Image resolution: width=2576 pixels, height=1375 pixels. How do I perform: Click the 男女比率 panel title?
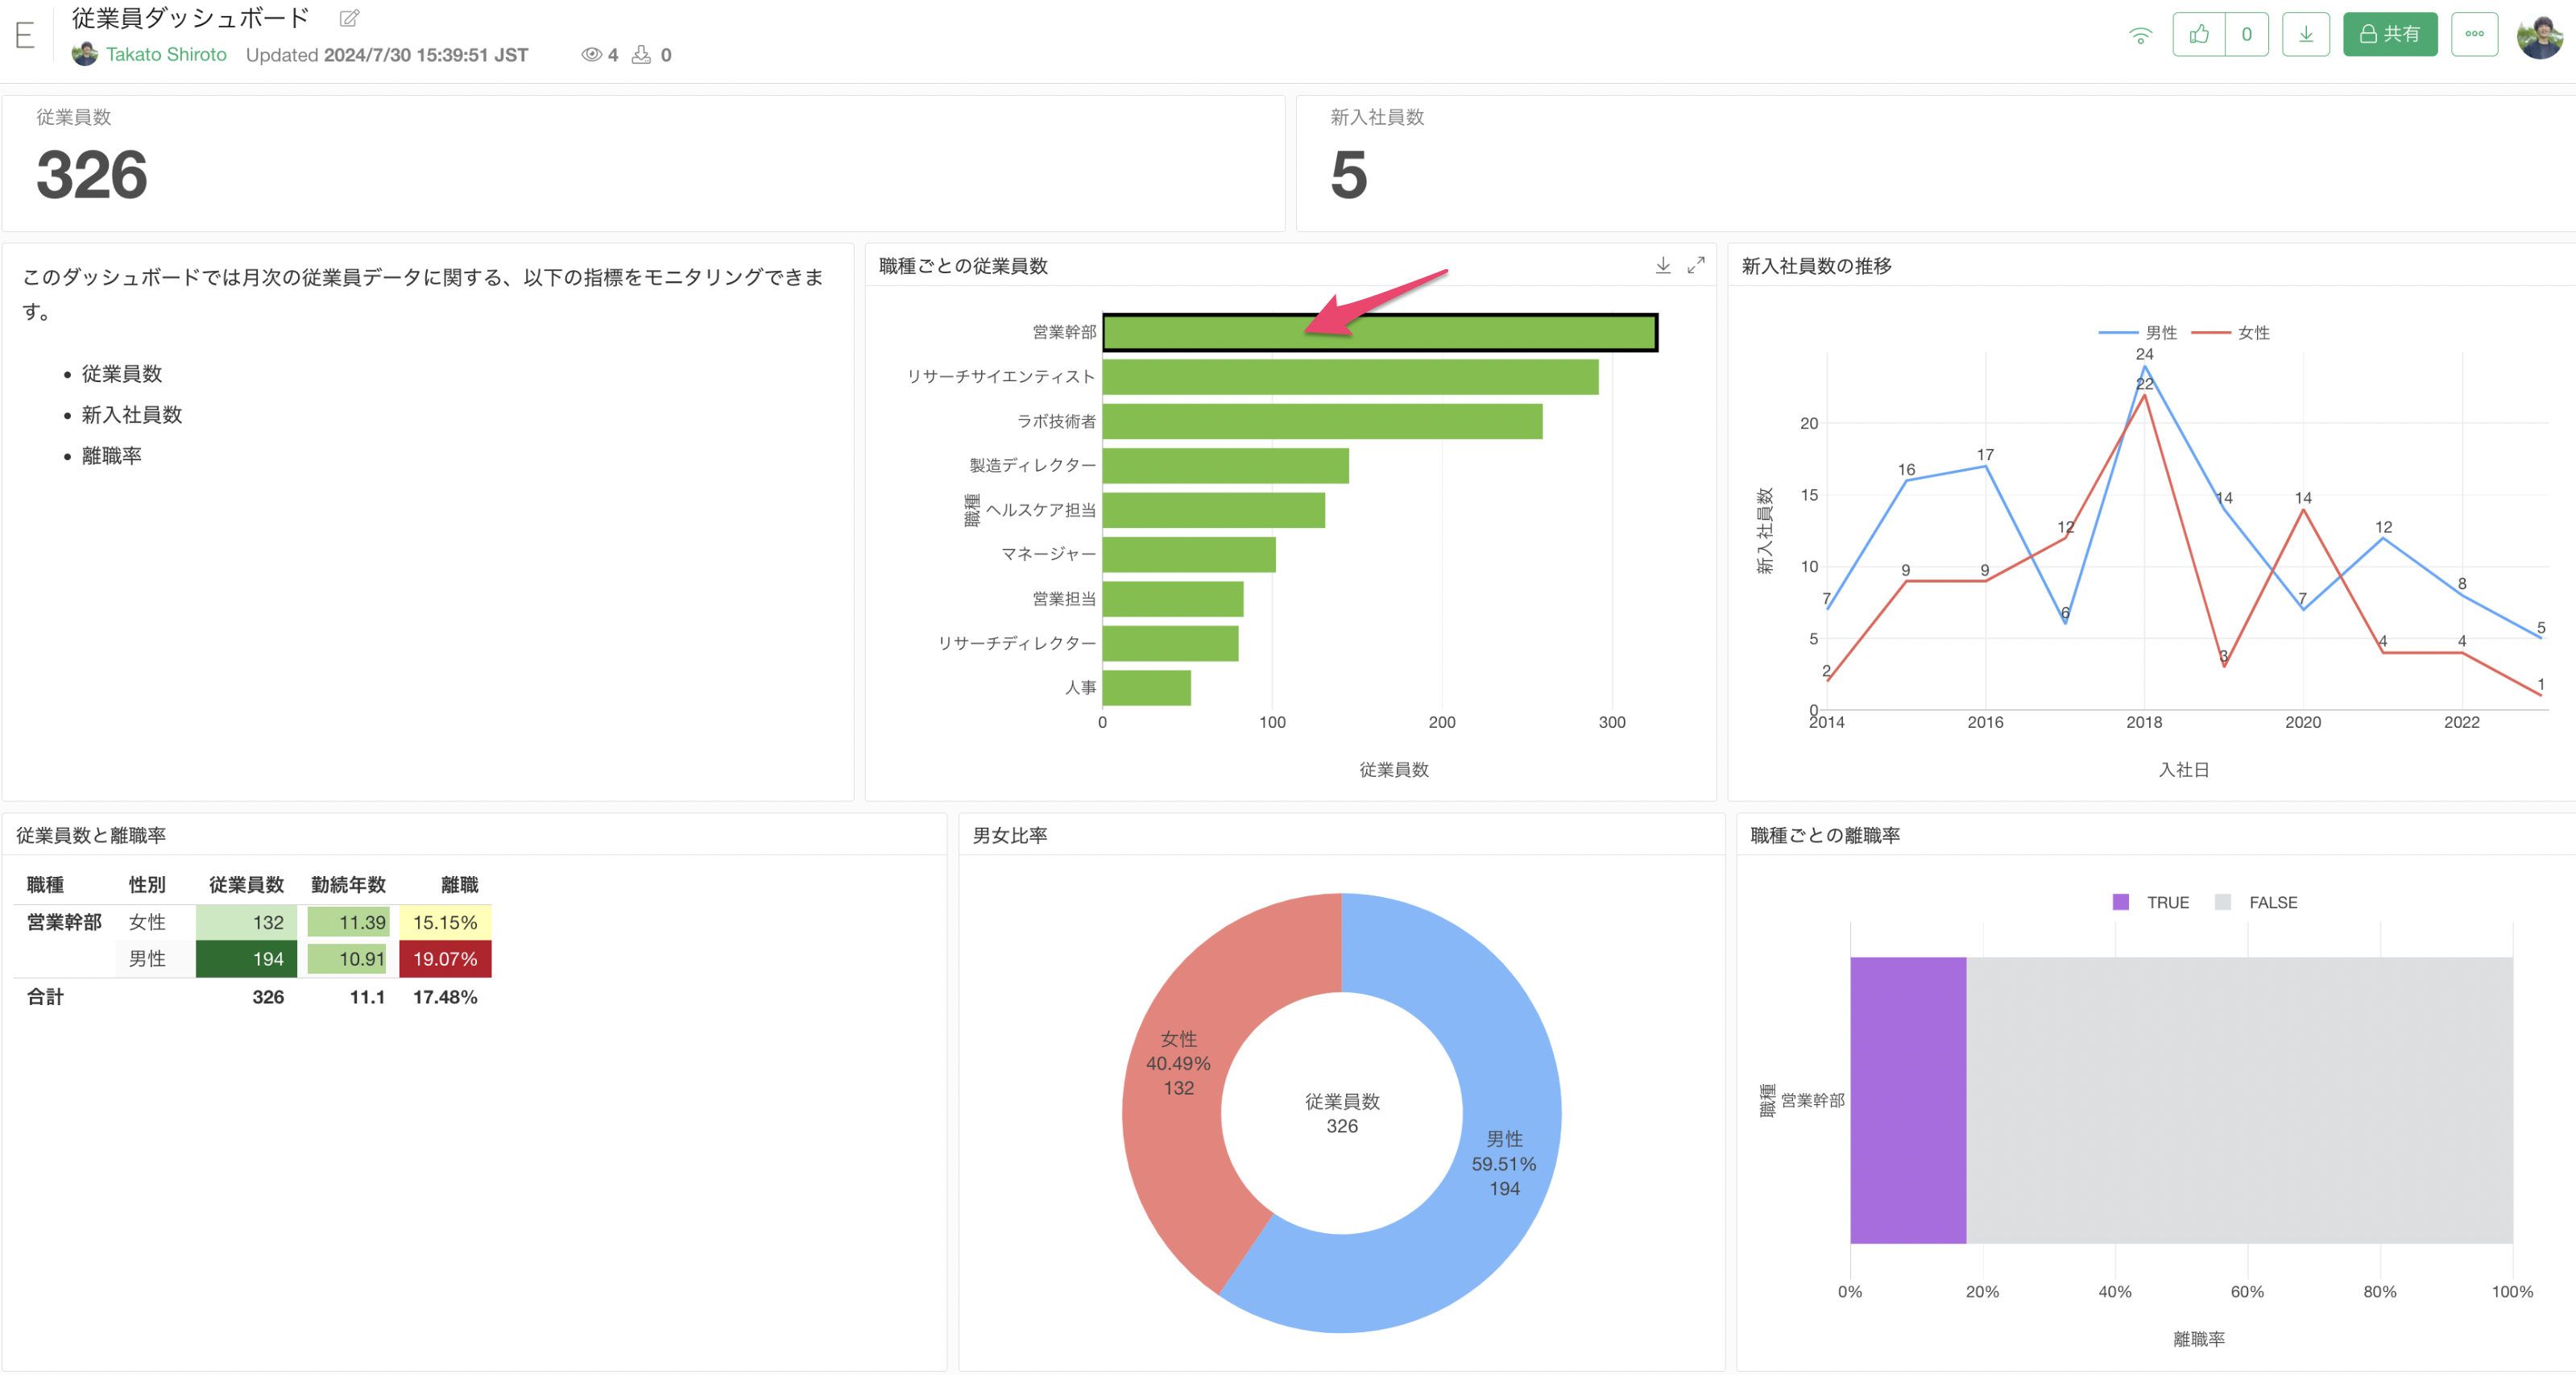[x=1010, y=836]
